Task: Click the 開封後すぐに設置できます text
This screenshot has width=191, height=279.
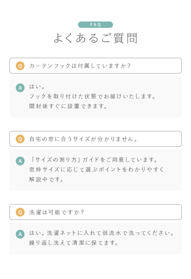Action: pos(68,106)
